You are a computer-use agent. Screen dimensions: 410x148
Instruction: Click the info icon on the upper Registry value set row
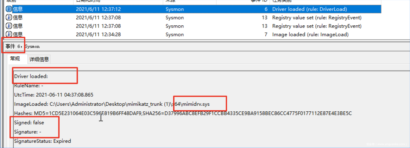tap(9, 18)
